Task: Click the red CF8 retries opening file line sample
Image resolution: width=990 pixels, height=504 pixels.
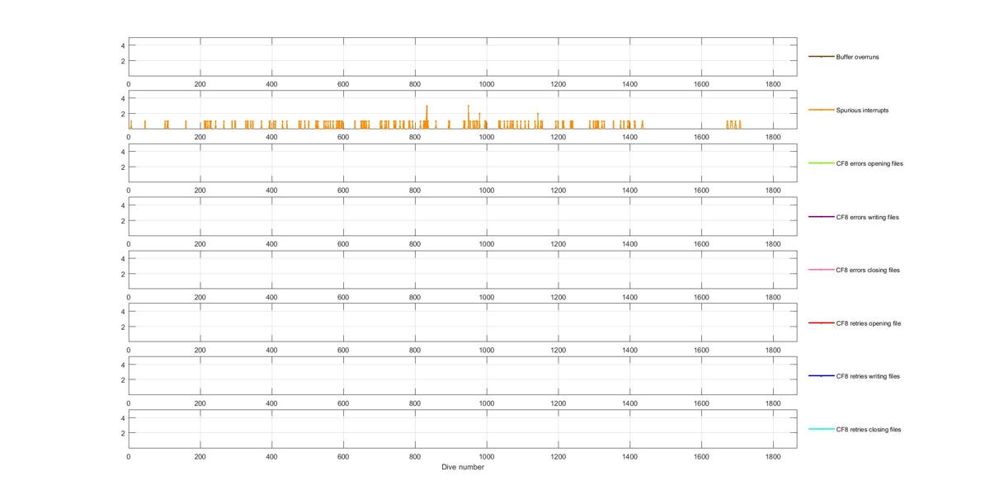Action: click(x=821, y=323)
